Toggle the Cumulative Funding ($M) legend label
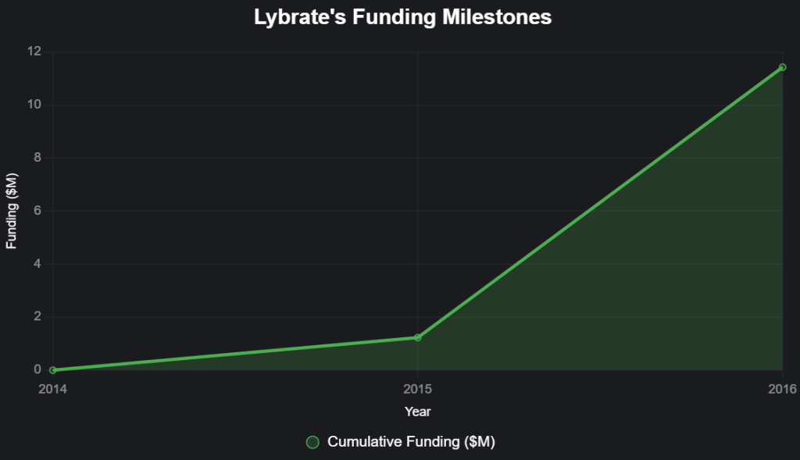Screen dimensions: 800x460 point(411,442)
